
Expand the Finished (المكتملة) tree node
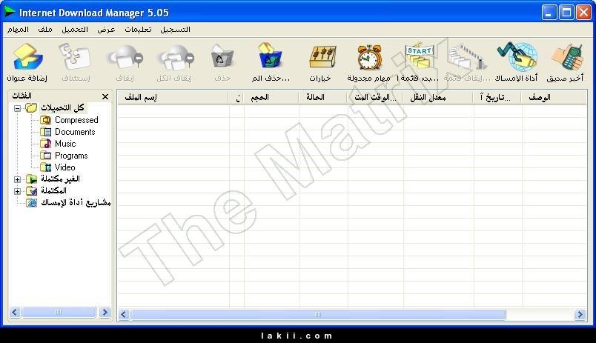[17, 191]
